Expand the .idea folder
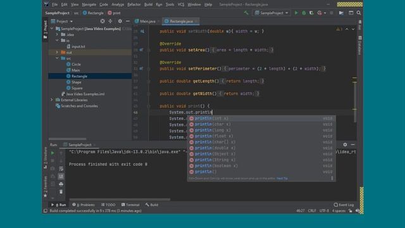This screenshot has height=228, width=405. pos(57,35)
